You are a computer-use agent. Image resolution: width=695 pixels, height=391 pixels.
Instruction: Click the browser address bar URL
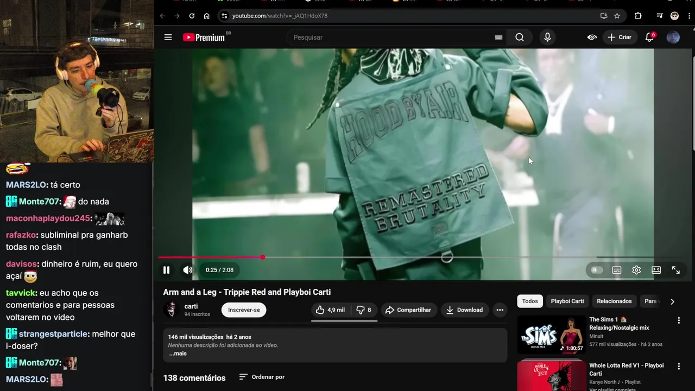[280, 16]
